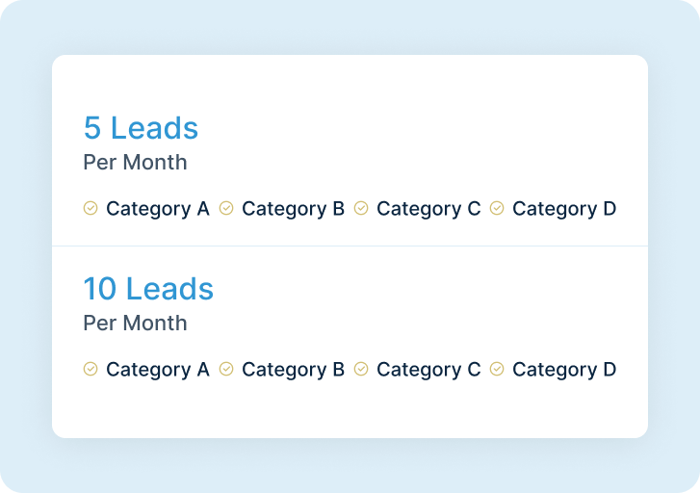700x493 pixels.
Task: Click the check icon beside Category A under 10 Leads
Action: [x=91, y=369]
